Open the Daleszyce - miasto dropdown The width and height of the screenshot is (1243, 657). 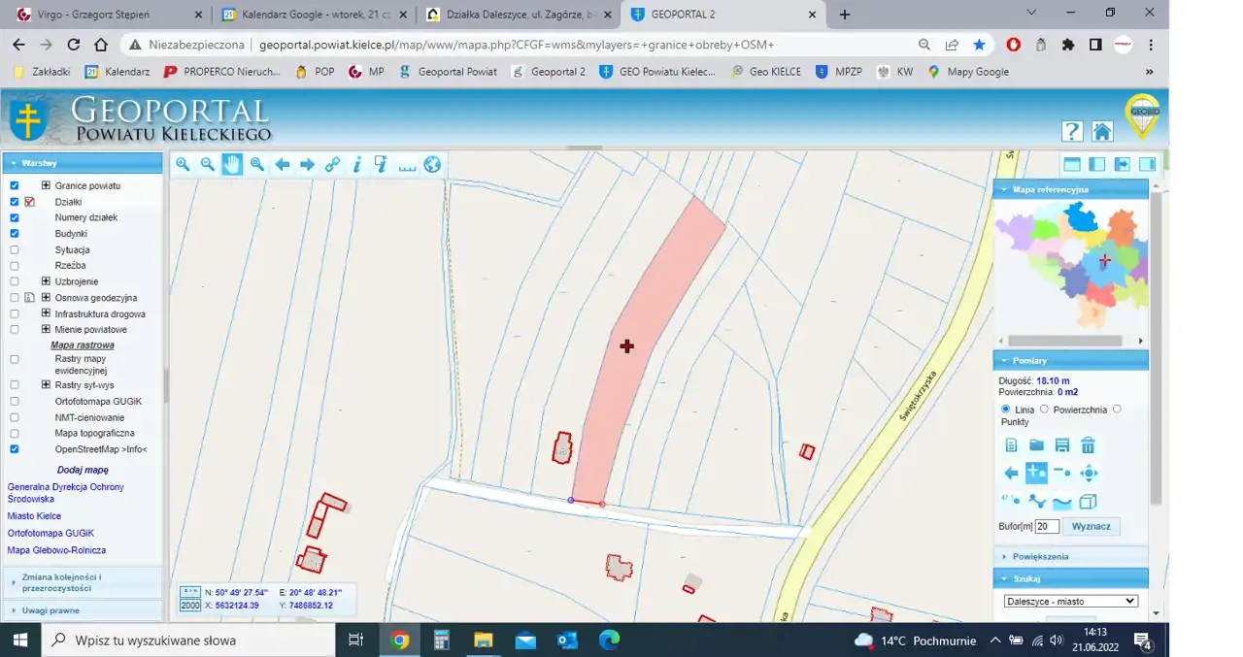[1070, 601]
